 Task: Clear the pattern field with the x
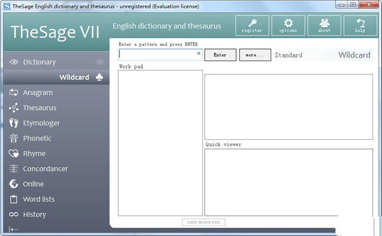pos(199,53)
